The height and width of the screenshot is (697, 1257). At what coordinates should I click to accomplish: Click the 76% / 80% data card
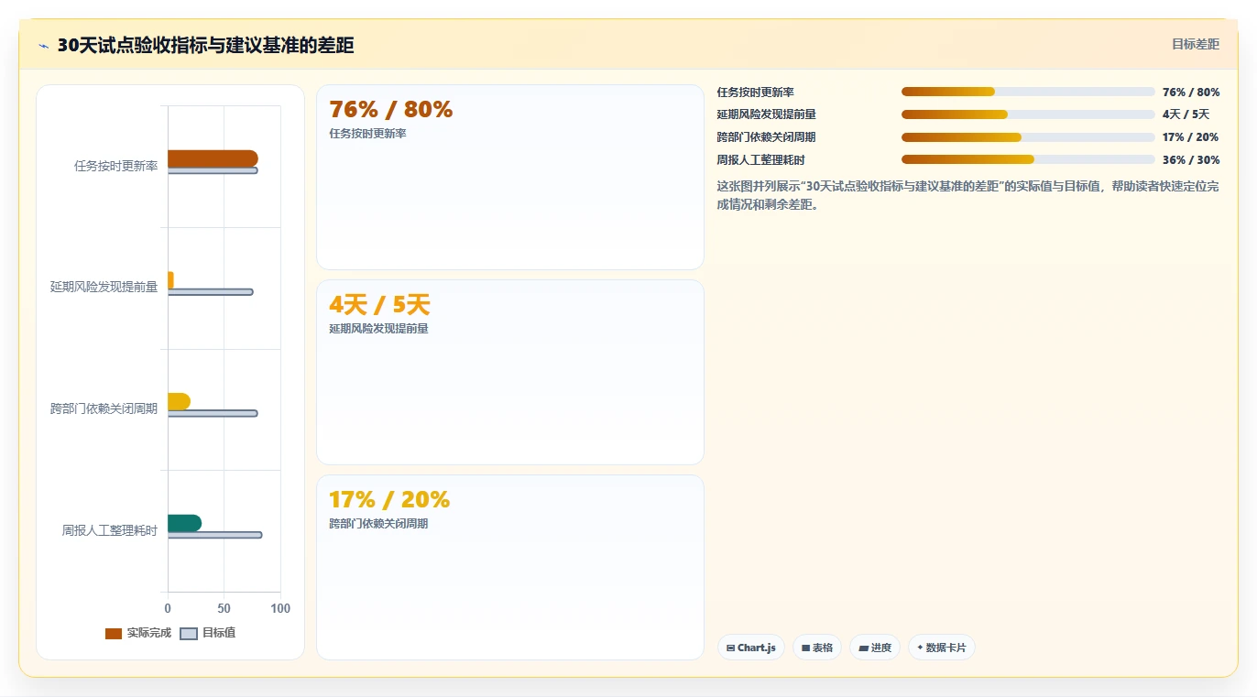(510, 178)
